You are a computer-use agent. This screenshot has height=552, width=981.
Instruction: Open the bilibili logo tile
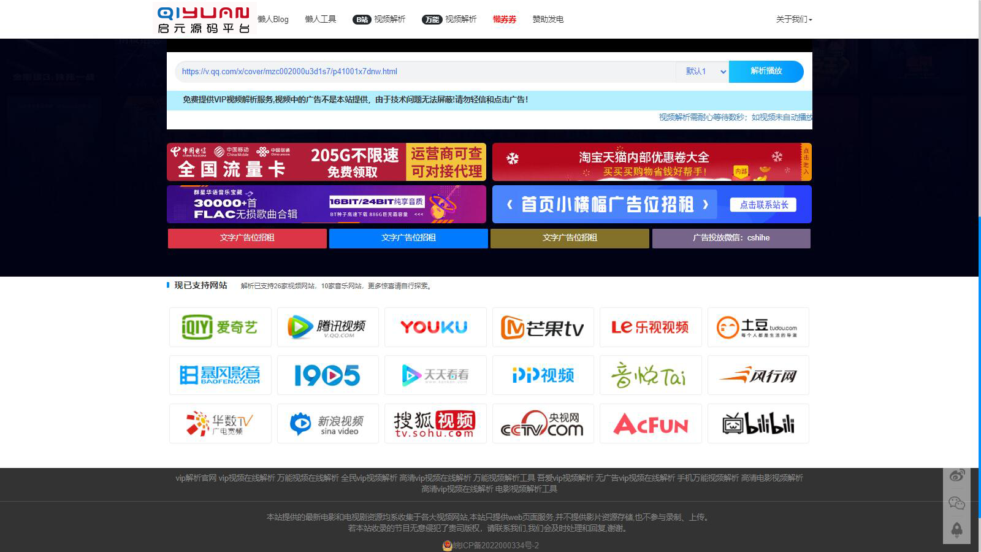pyautogui.click(x=758, y=424)
